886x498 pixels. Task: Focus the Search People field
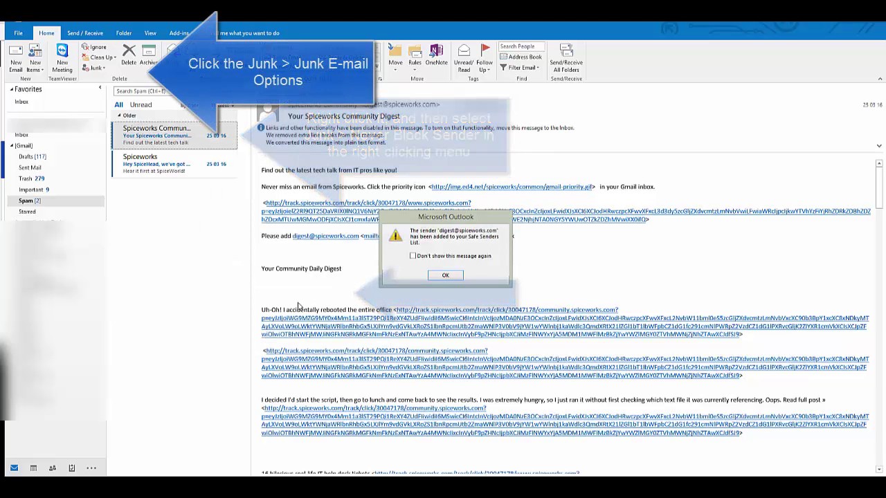pos(521,46)
